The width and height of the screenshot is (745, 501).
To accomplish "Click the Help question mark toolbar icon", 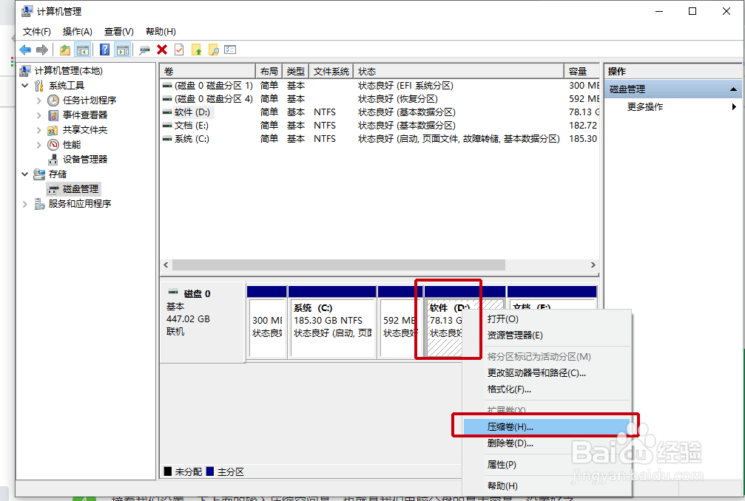I will [x=104, y=50].
